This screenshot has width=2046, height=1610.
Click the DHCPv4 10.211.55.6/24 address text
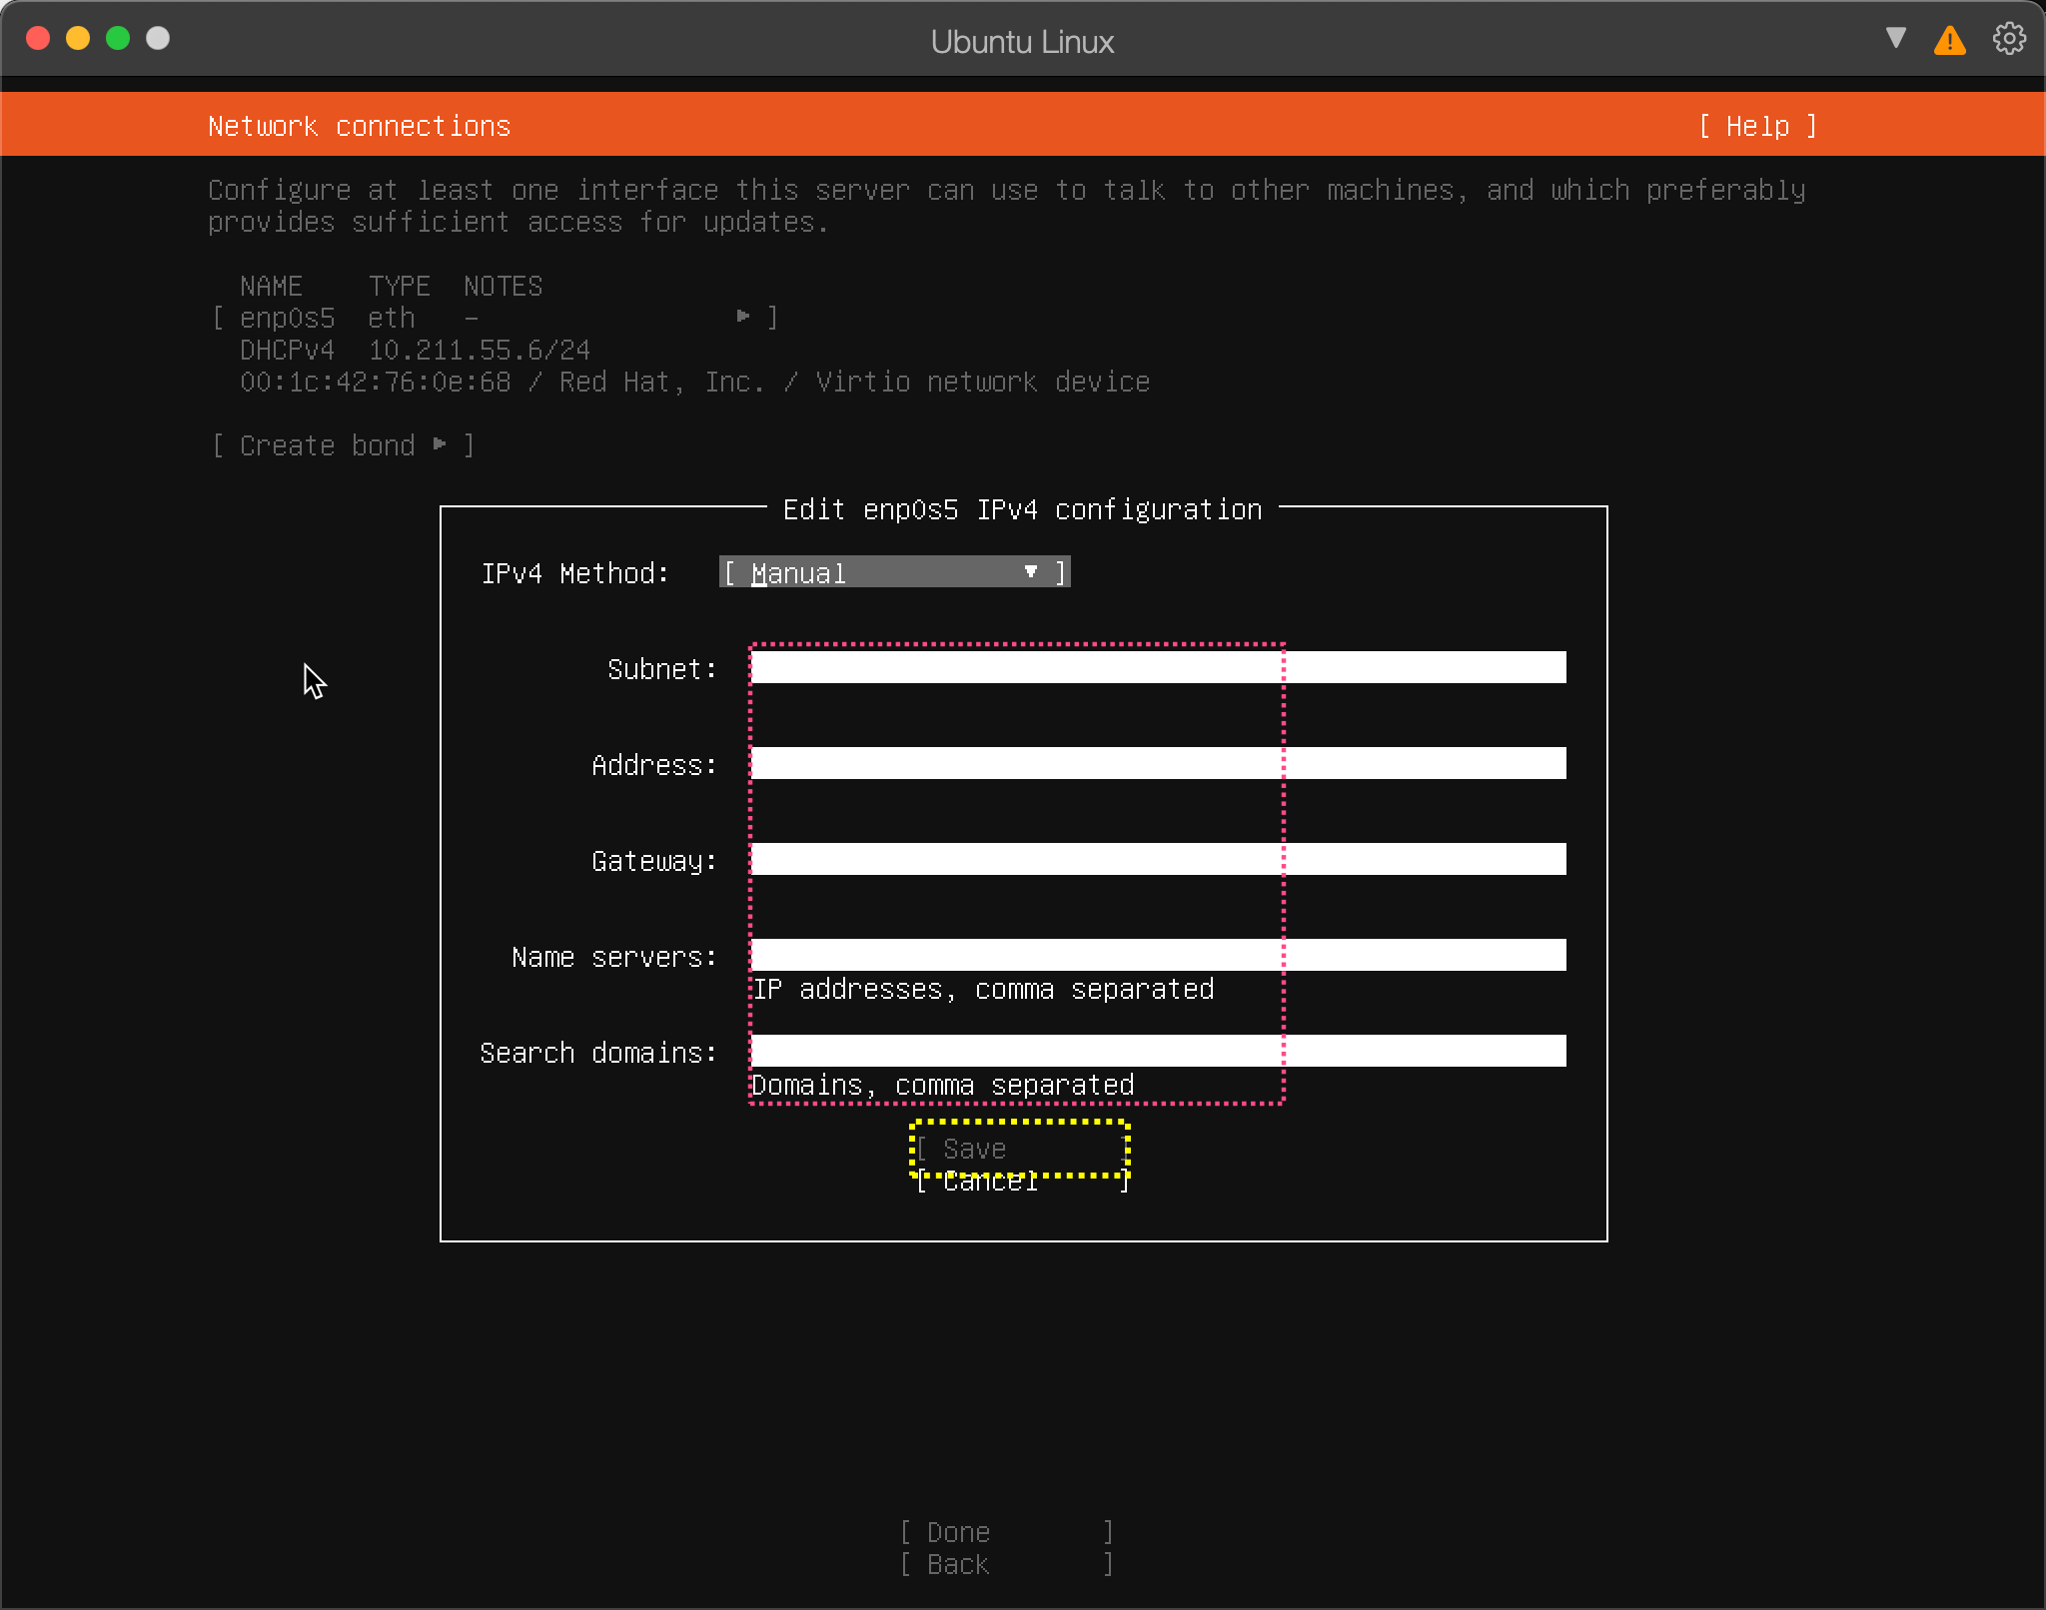click(415, 350)
